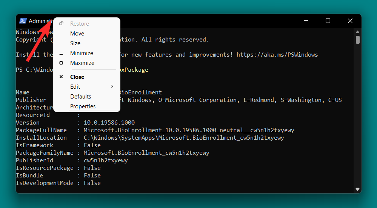
Task: Choose the bold Close menu entry
Action: (77, 77)
